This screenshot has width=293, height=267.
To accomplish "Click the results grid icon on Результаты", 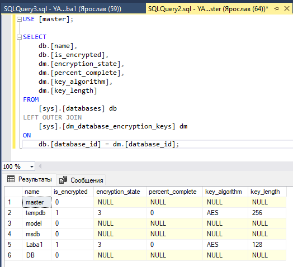I will pyautogui.click(x=11, y=179).
